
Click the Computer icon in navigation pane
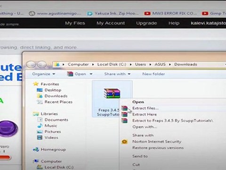[x=36, y=161]
